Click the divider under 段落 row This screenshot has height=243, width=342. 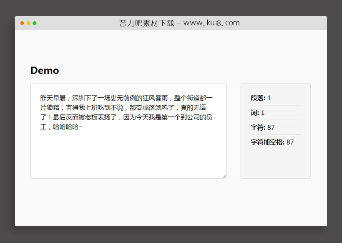[275, 105]
